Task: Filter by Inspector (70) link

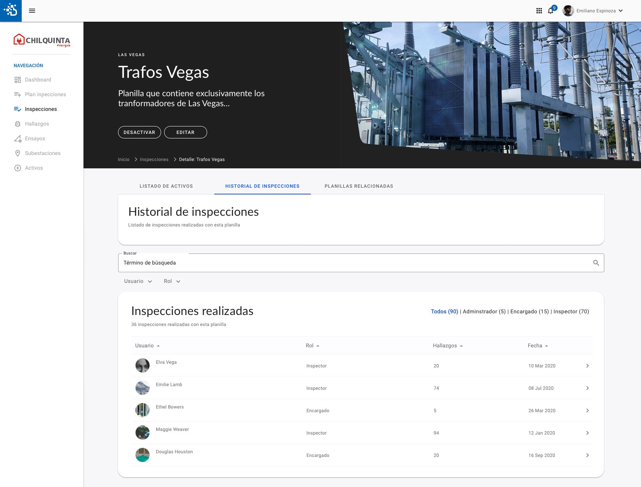Action: click(x=571, y=311)
